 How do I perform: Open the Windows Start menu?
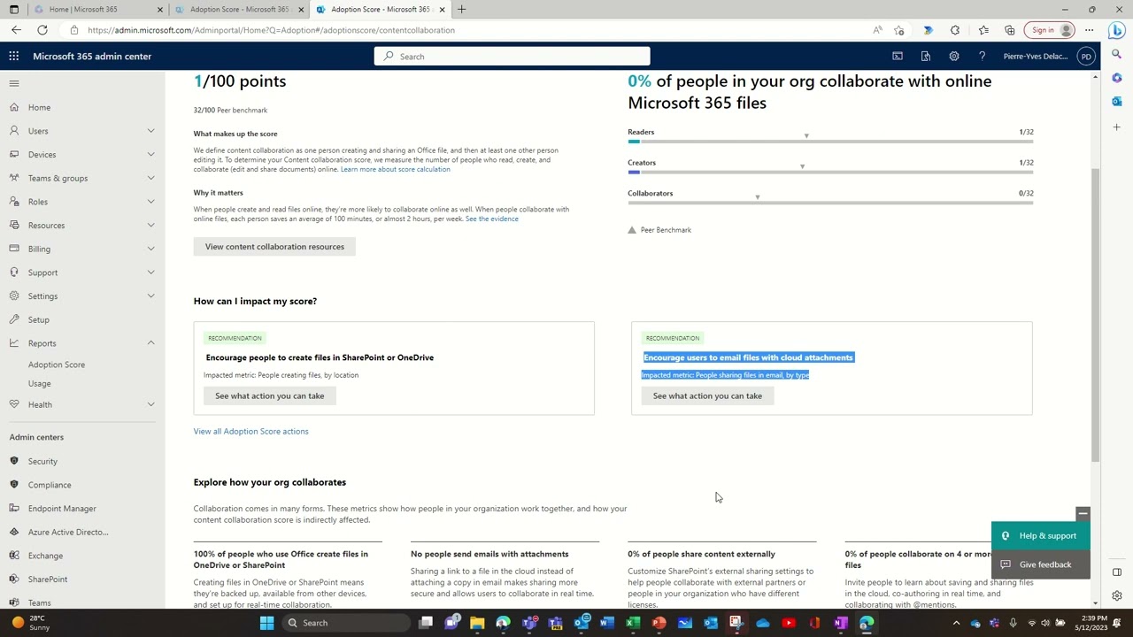(x=266, y=623)
